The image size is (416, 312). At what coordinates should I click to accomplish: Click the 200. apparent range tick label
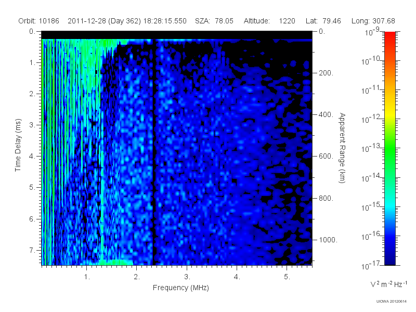(x=326, y=73)
